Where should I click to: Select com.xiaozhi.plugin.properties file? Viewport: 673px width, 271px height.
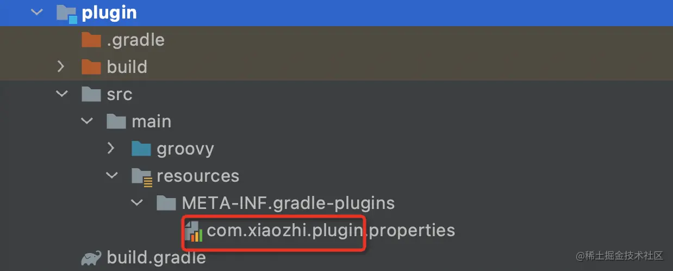(x=331, y=231)
